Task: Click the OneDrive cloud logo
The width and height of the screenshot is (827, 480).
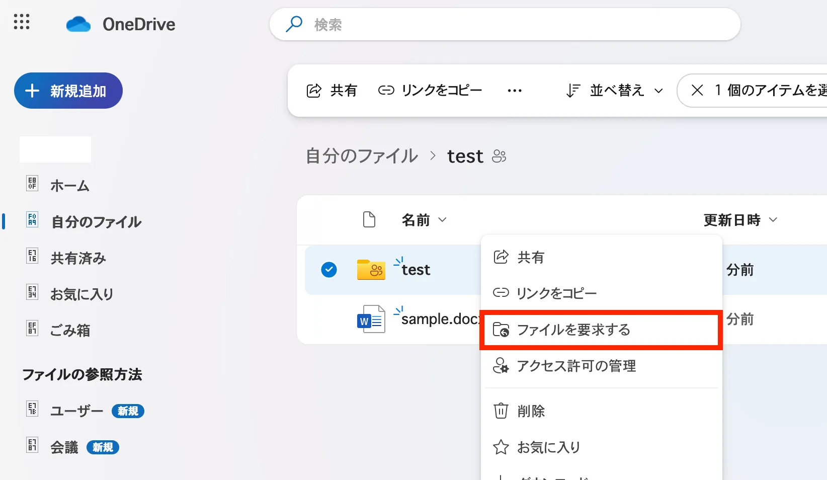Action: [x=78, y=24]
